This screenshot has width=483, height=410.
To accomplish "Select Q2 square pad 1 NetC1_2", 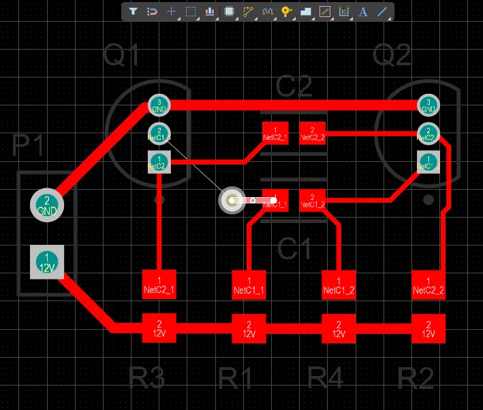I will (429, 162).
